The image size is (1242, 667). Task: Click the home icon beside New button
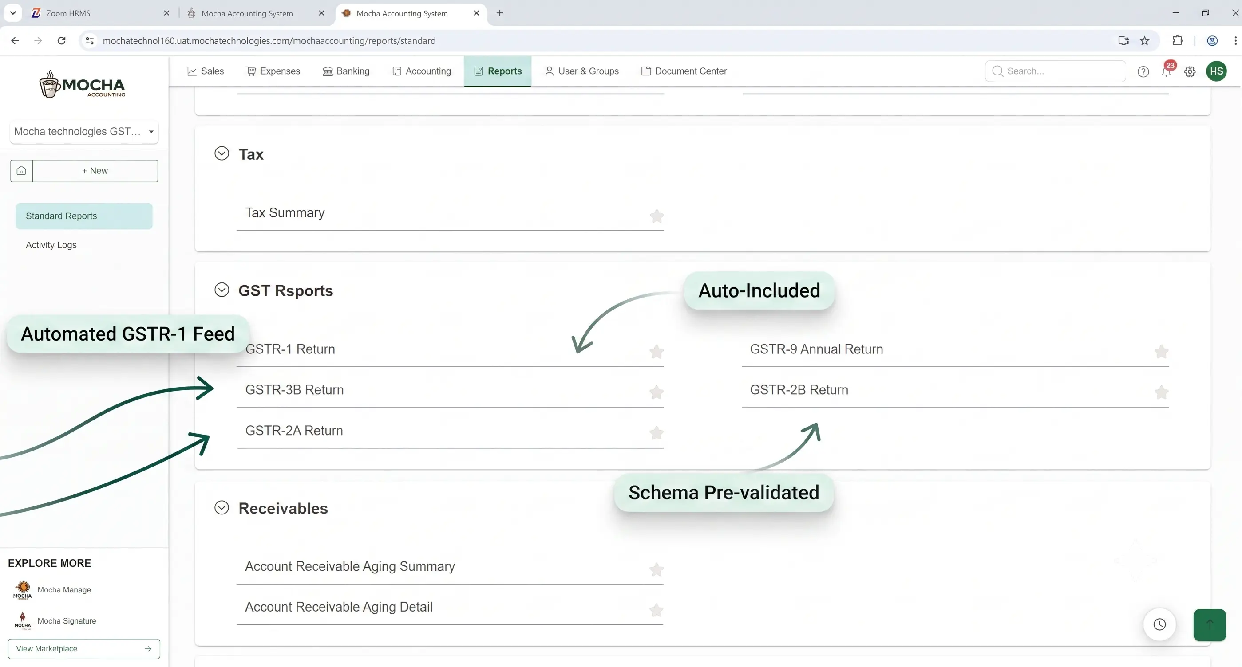coord(21,171)
